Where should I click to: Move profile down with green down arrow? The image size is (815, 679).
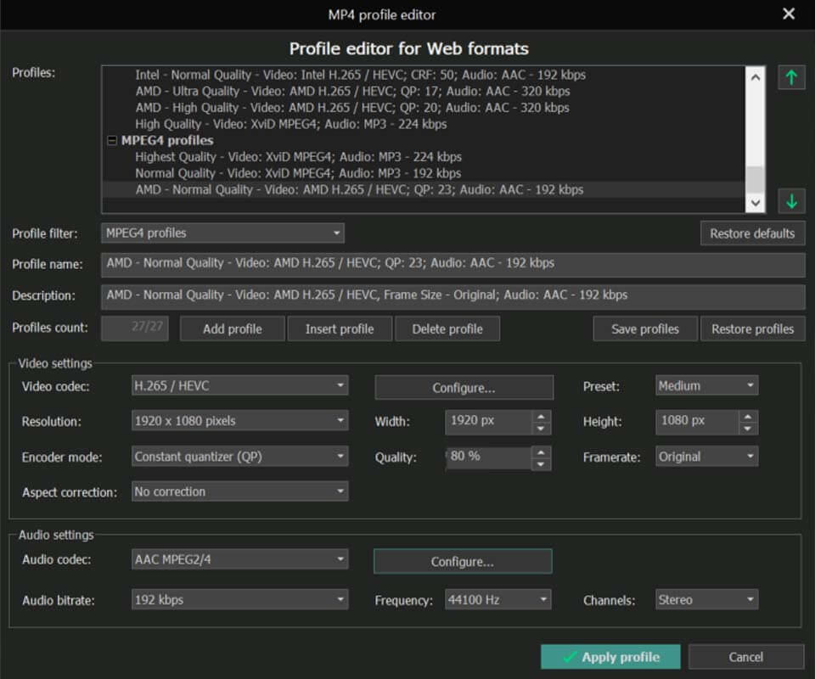[791, 201]
